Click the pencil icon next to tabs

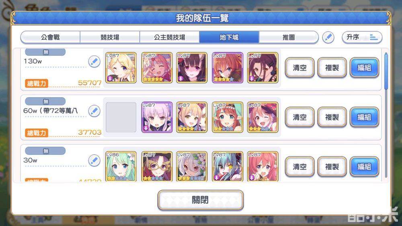pos(328,38)
